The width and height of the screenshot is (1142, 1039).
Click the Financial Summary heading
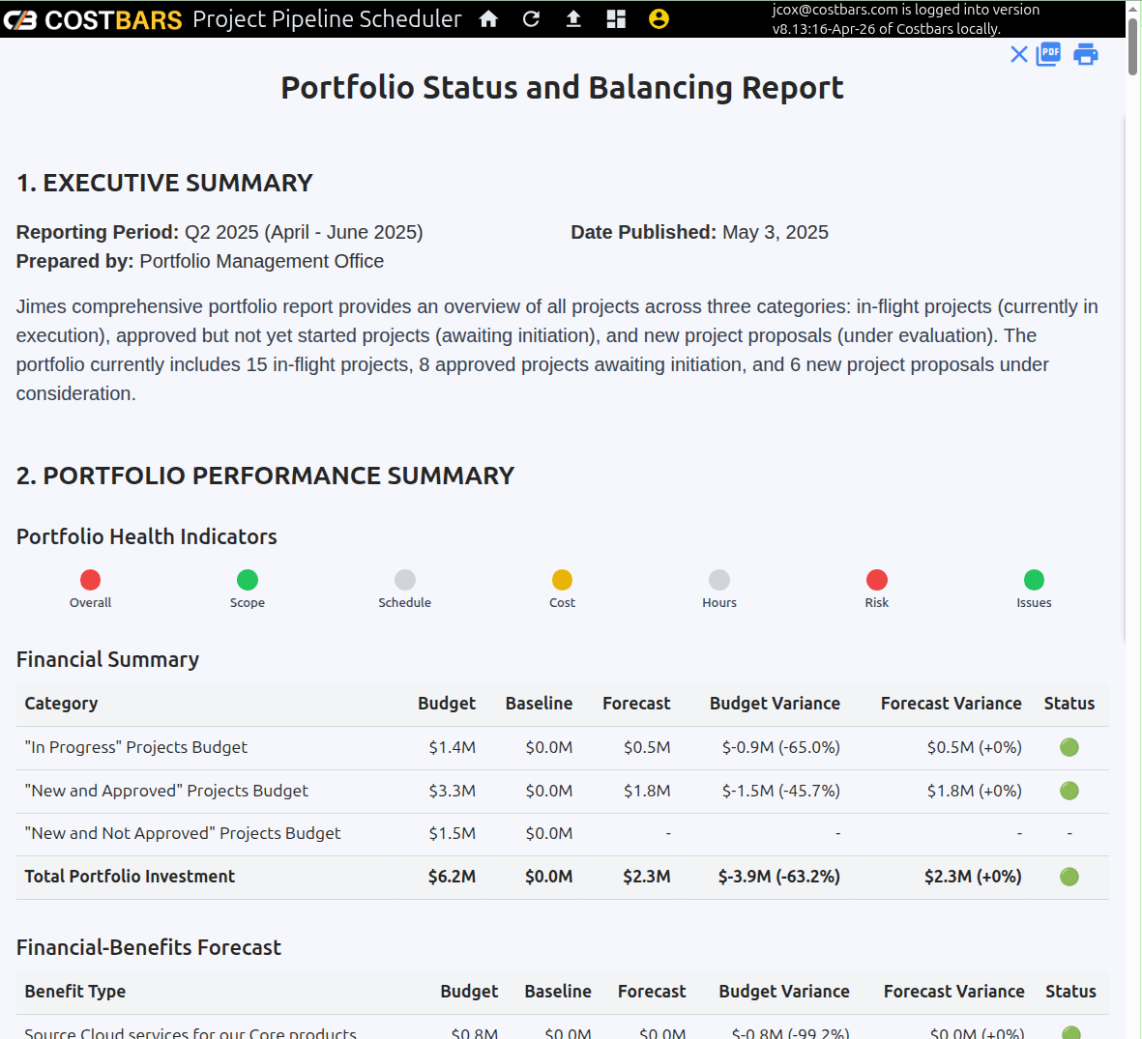tap(107, 660)
